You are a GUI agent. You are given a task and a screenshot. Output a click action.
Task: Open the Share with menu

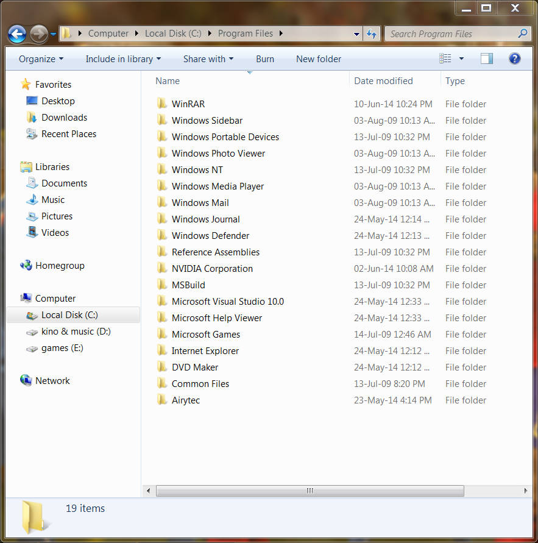pyautogui.click(x=208, y=59)
